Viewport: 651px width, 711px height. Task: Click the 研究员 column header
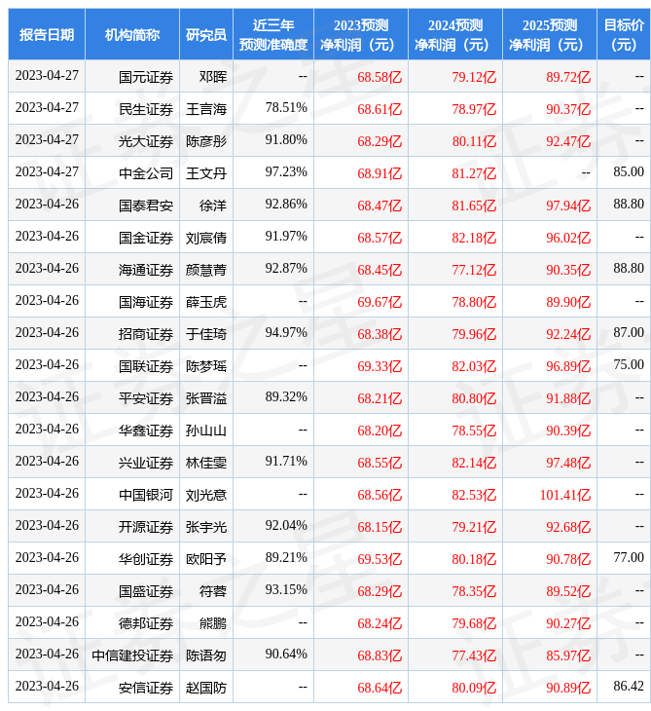pyautogui.click(x=206, y=34)
